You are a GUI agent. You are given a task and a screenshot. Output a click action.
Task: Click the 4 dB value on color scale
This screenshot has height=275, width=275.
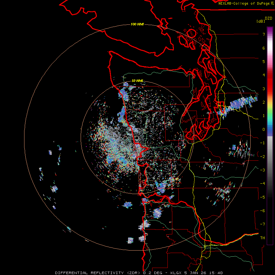point(264,75)
